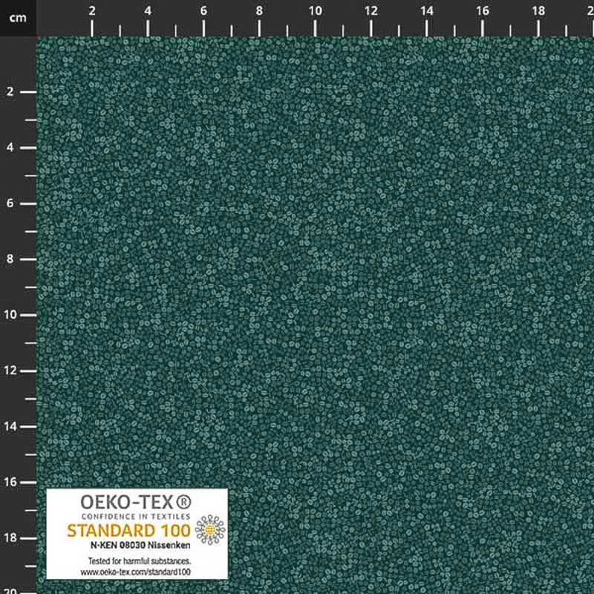Image resolution: width=594 pixels, height=594 pixels.
Task: Click the 'CONFIDENCE IN TEXTILES' tagline
Action: pos(136,516)
